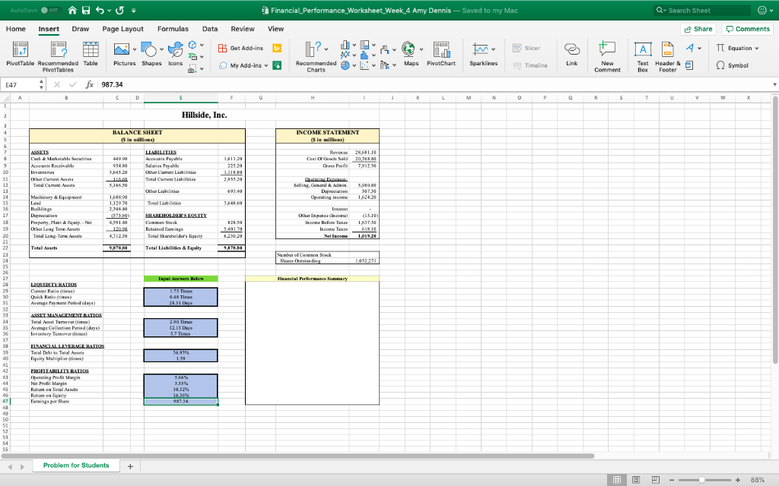Insert a Text Box
This screenshot has height=486, width=779.
point(643,55)
